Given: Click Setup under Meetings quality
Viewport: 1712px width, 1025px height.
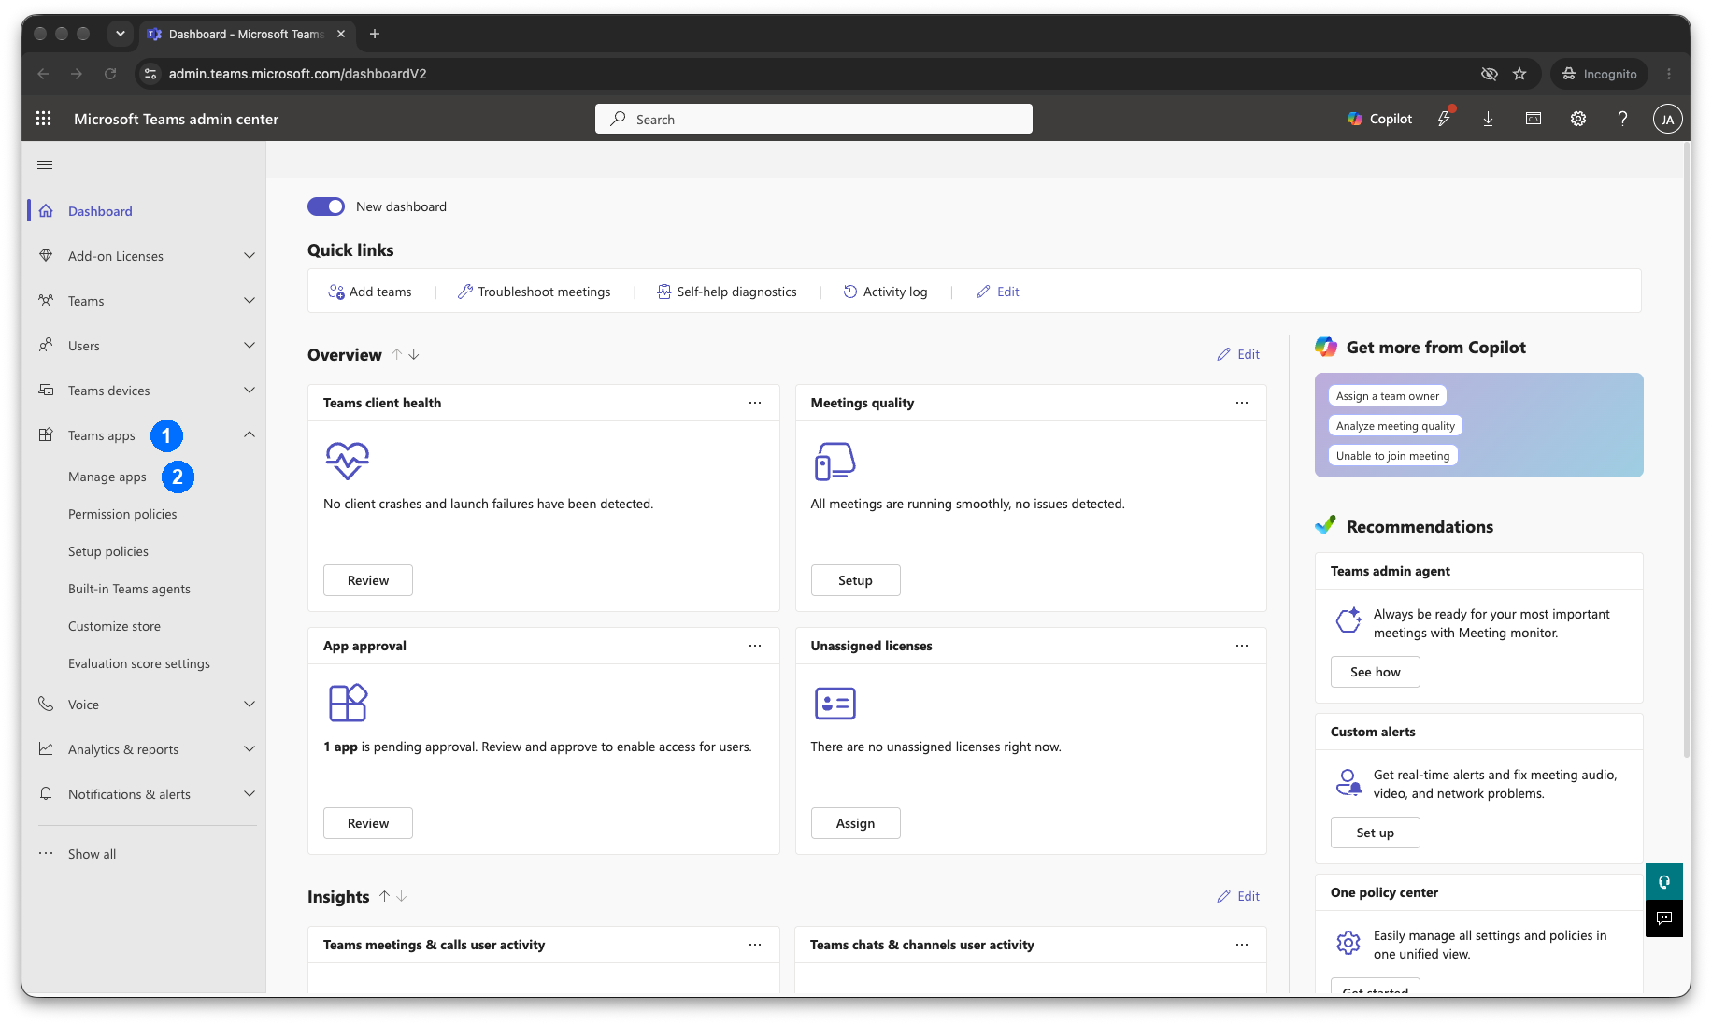Looking at the screenshot, I should point(855,580).
